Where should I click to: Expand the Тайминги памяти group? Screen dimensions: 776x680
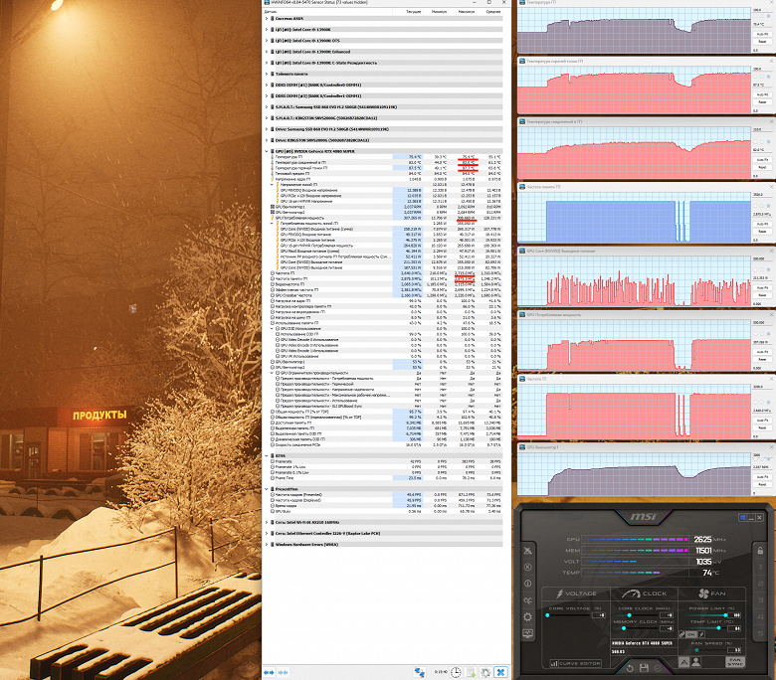tap(267, 74)
